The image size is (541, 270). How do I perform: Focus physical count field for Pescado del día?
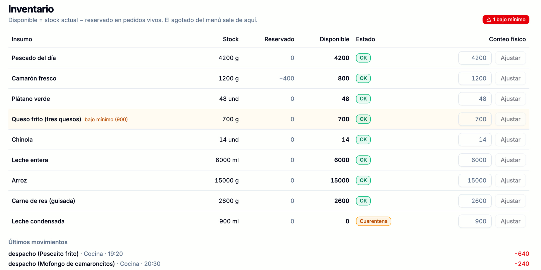point(475,58)
